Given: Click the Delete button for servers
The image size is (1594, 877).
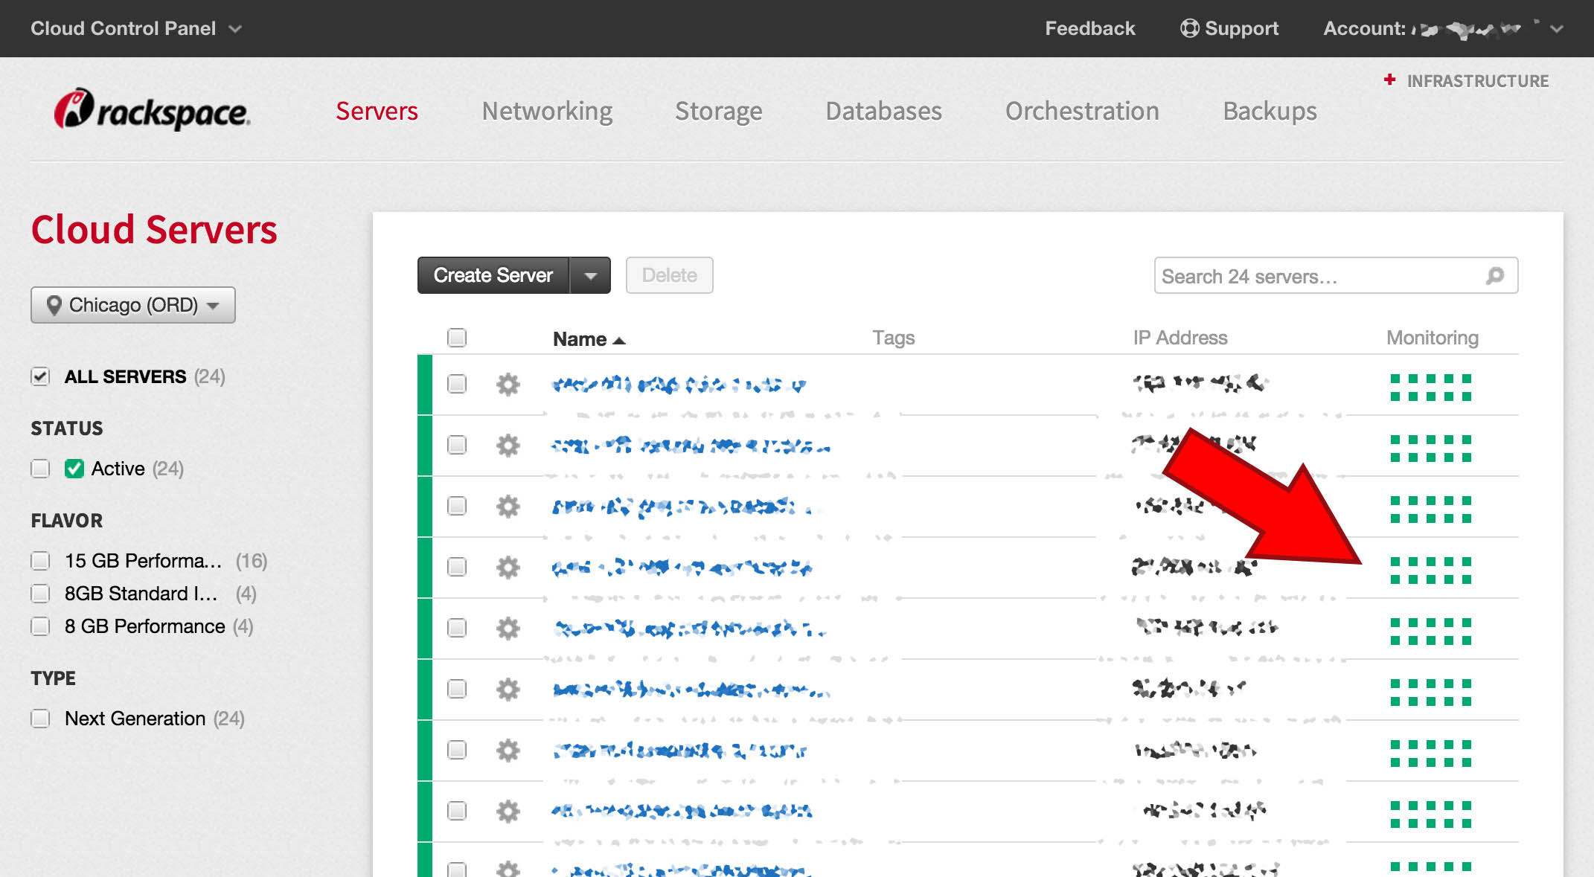Looking at the screenshot, I should click(x=668, y=274).
